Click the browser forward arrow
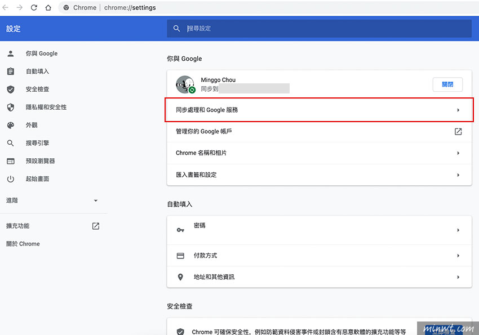Image resolution: width=479 pixels, height=335 pixels. pos(20,7)
